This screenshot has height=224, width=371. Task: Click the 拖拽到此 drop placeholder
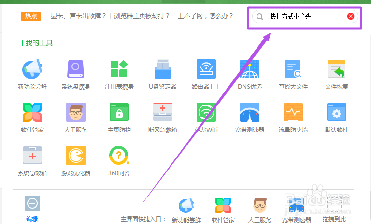click(x=334, y=210)
